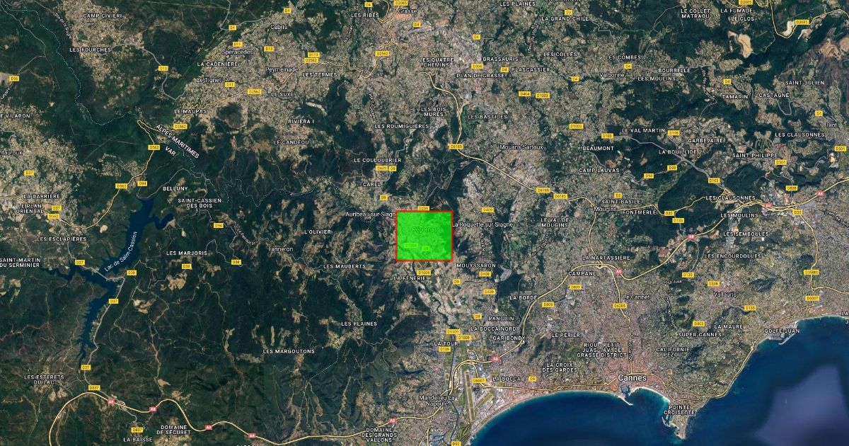The width and height of the screenshot is (849, 446).
Task: Select the LES MAUBERTS label
Action: coord(345,266)
